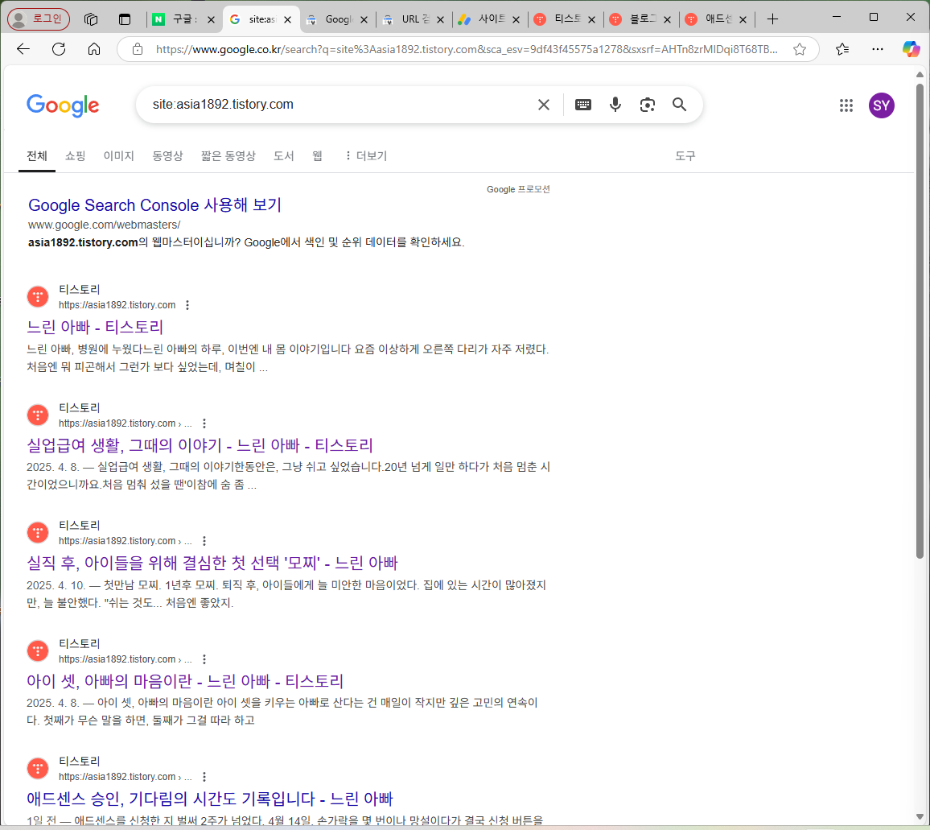The image size is (930, 830).
Task: Clear the search box with X icon
Action: pyautogui.click(x=543, y=105)
